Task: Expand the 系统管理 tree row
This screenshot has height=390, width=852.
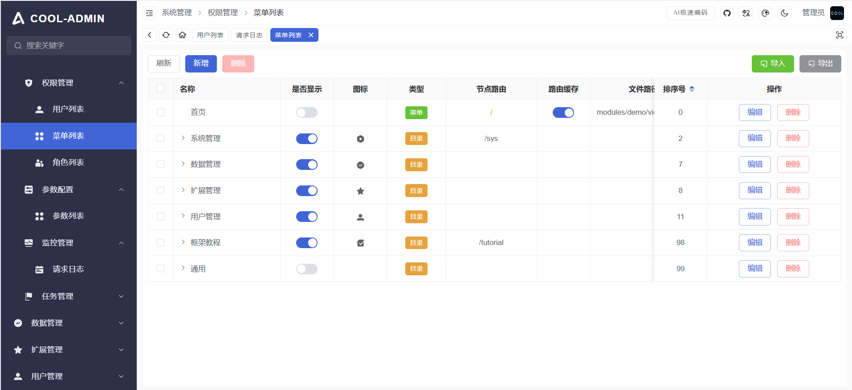Action: (183, 138)
